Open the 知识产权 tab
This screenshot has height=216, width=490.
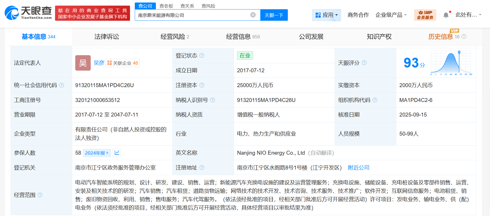click(x=379, y=37)
